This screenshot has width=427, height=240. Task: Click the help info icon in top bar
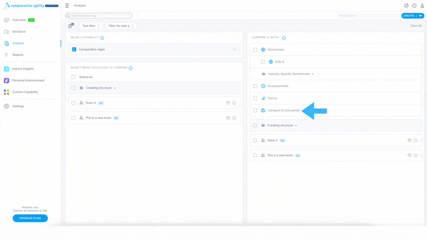[414, 6]
